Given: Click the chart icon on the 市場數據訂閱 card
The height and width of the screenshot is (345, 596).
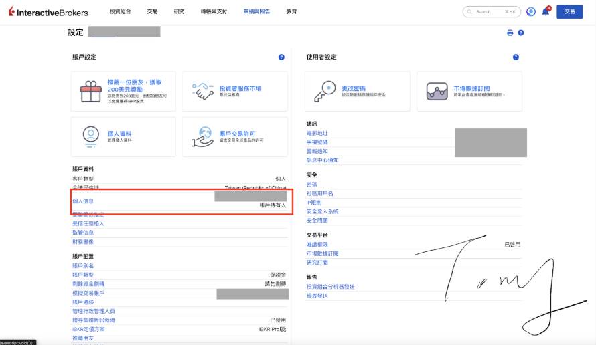Looking at the screenshot, I should click(x=437, y=91).
